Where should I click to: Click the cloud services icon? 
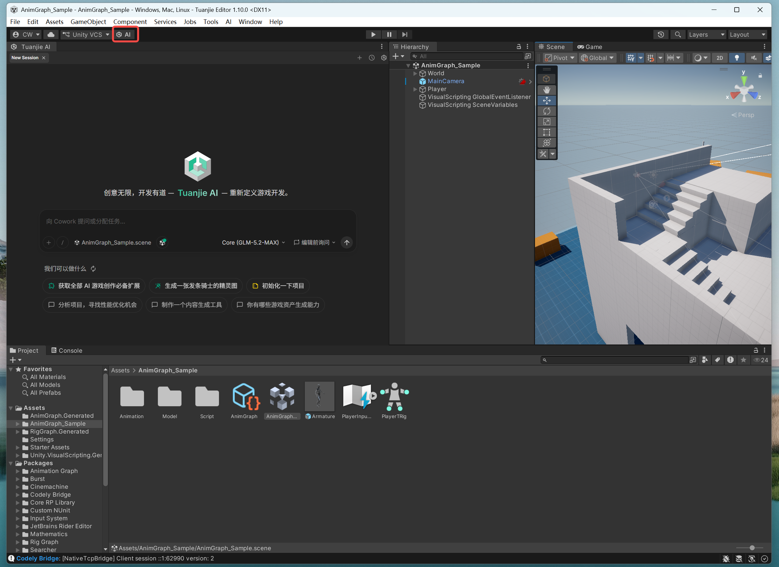[51, 34]
